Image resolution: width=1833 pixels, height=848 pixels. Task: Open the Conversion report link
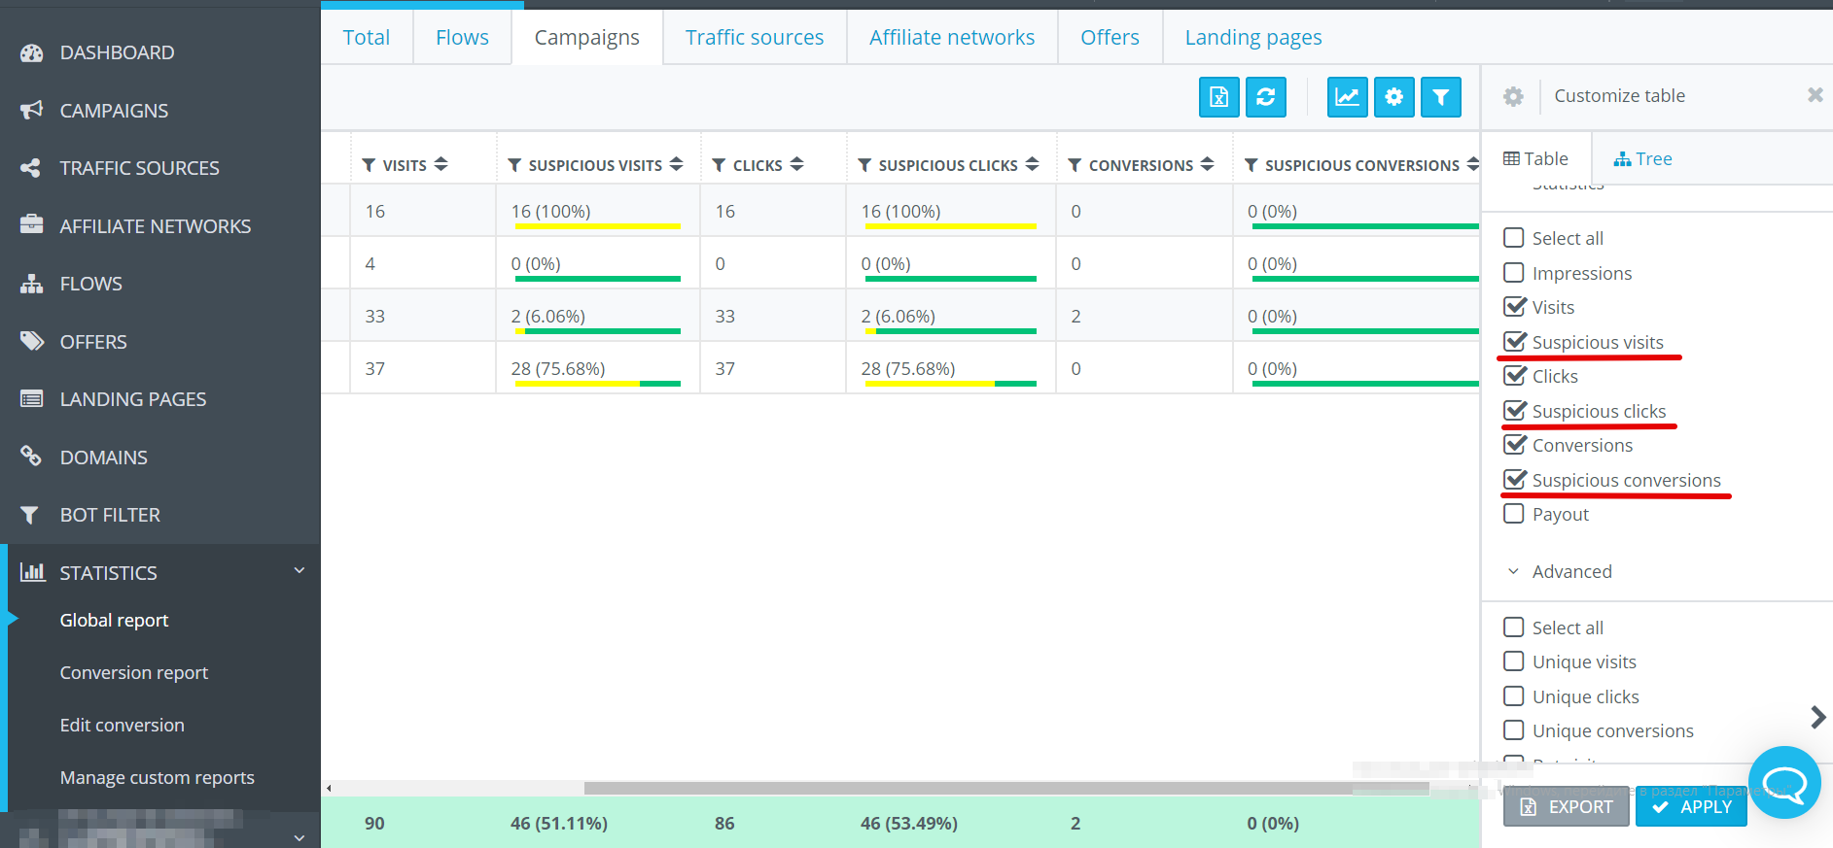[x=134, y=672]
